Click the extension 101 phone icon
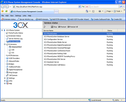126x102 pixels. 10,53
